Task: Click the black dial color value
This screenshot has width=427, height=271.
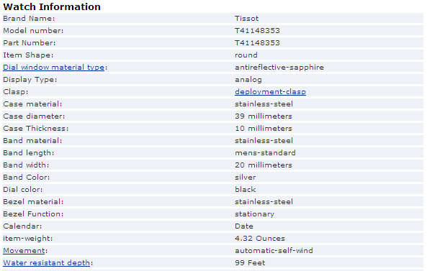Action: tap(245, 190)
